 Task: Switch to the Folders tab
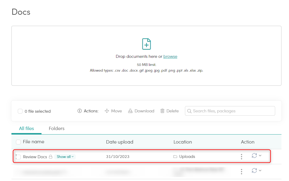[57, 129]
